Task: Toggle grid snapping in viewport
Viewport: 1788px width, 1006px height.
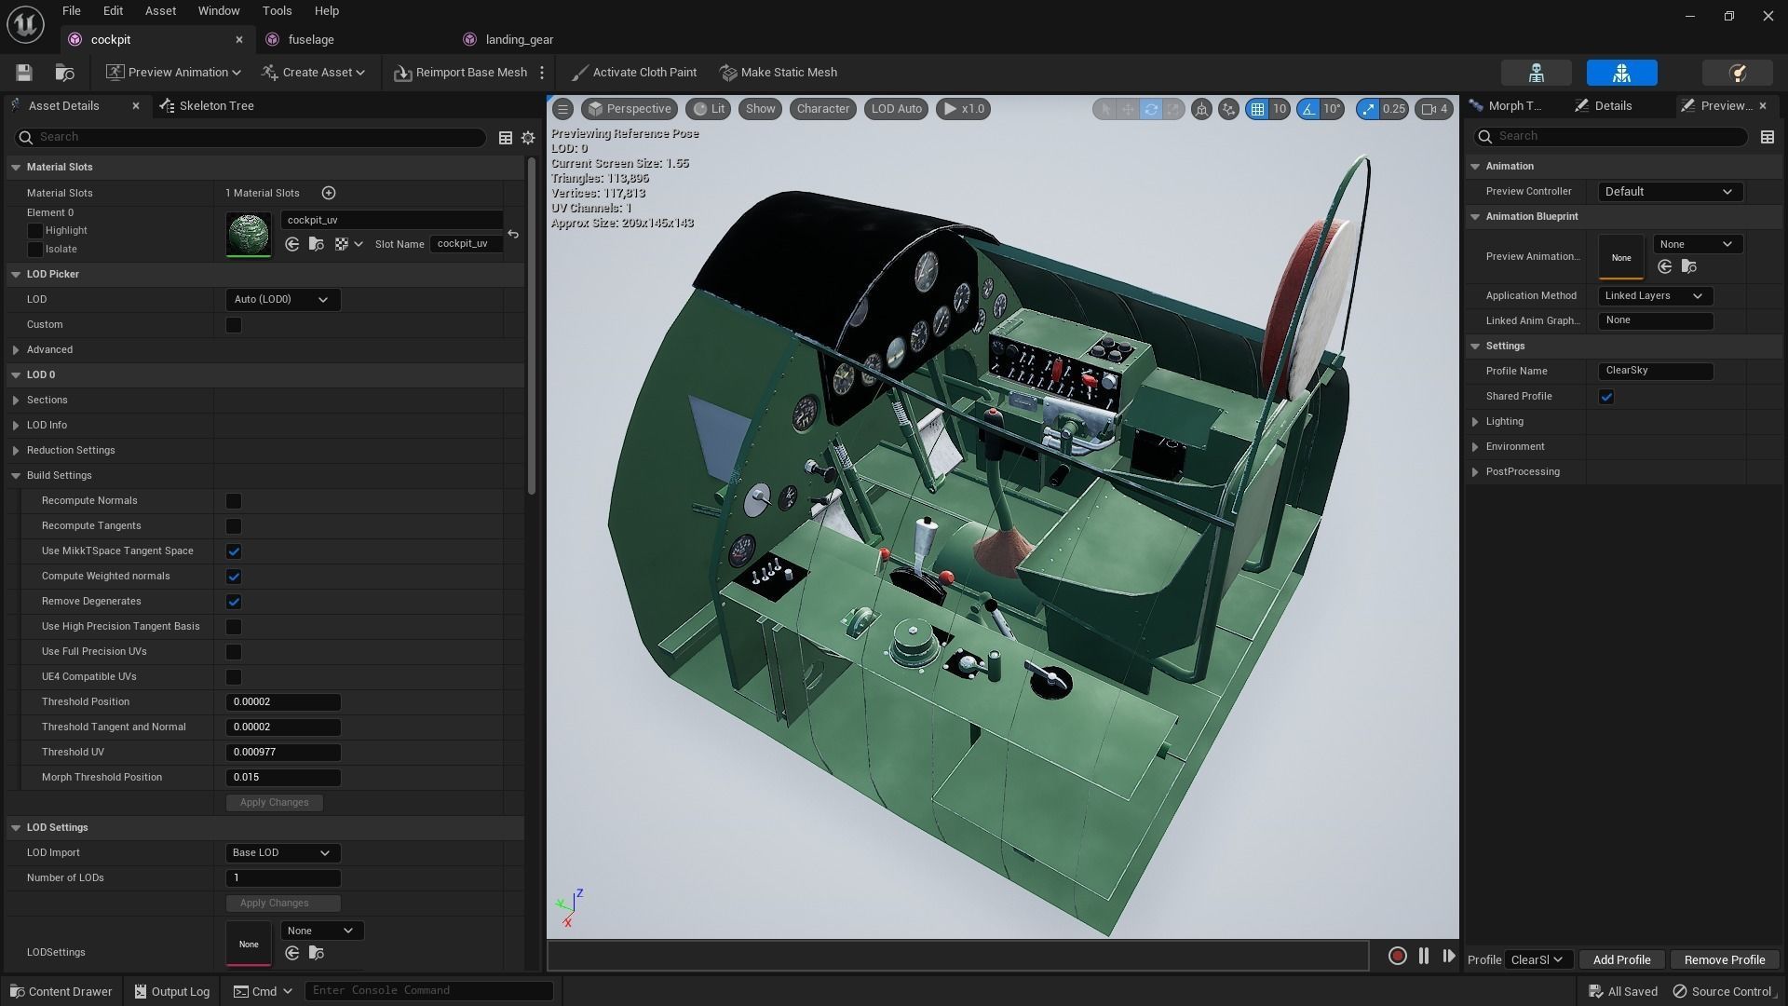Action: tap(1258, 109)
